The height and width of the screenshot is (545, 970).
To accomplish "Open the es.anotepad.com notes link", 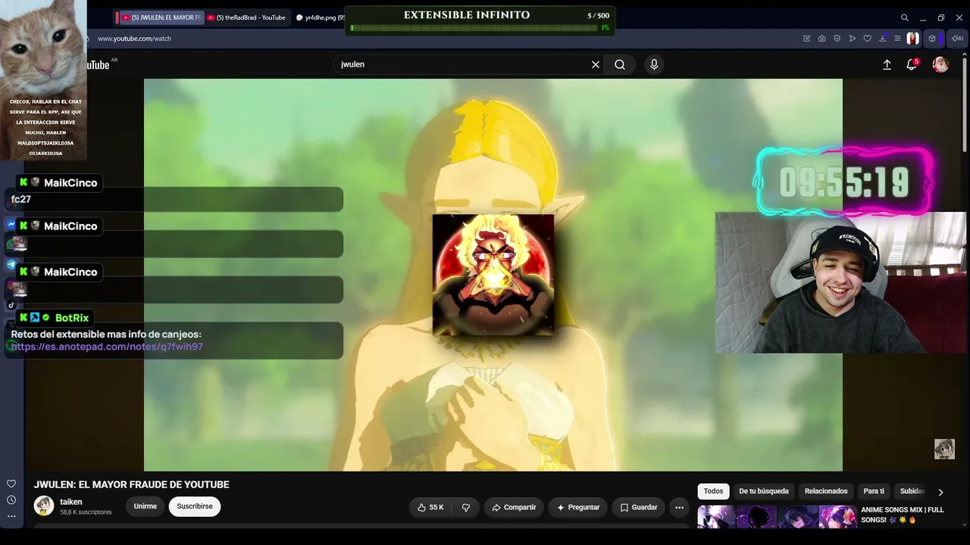I will 107,347.
